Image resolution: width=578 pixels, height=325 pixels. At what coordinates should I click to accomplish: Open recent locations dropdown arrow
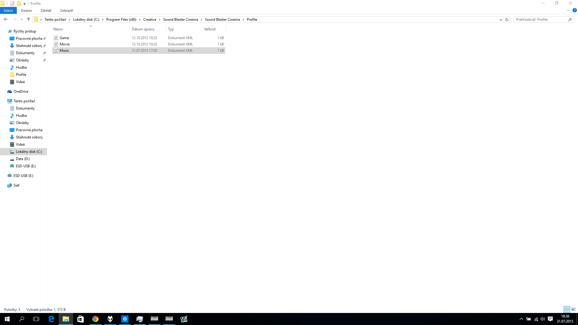(22, 20)
